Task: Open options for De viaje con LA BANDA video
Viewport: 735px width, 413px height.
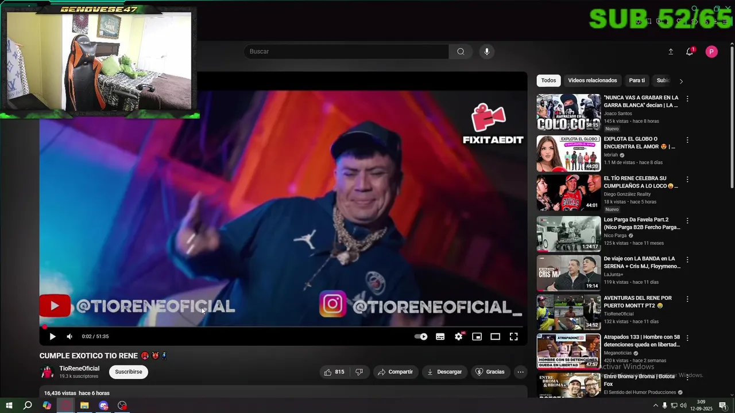Action: (x=687, y=260)
